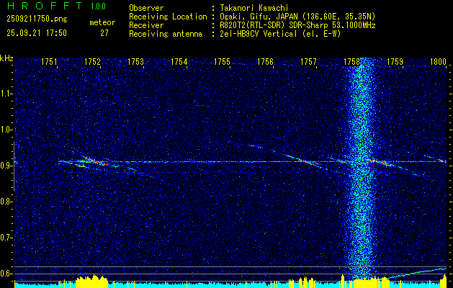Click the version number 1.0.0
Image resolution: width=453 pixels, height=288 pixels.
pos(98,6)
